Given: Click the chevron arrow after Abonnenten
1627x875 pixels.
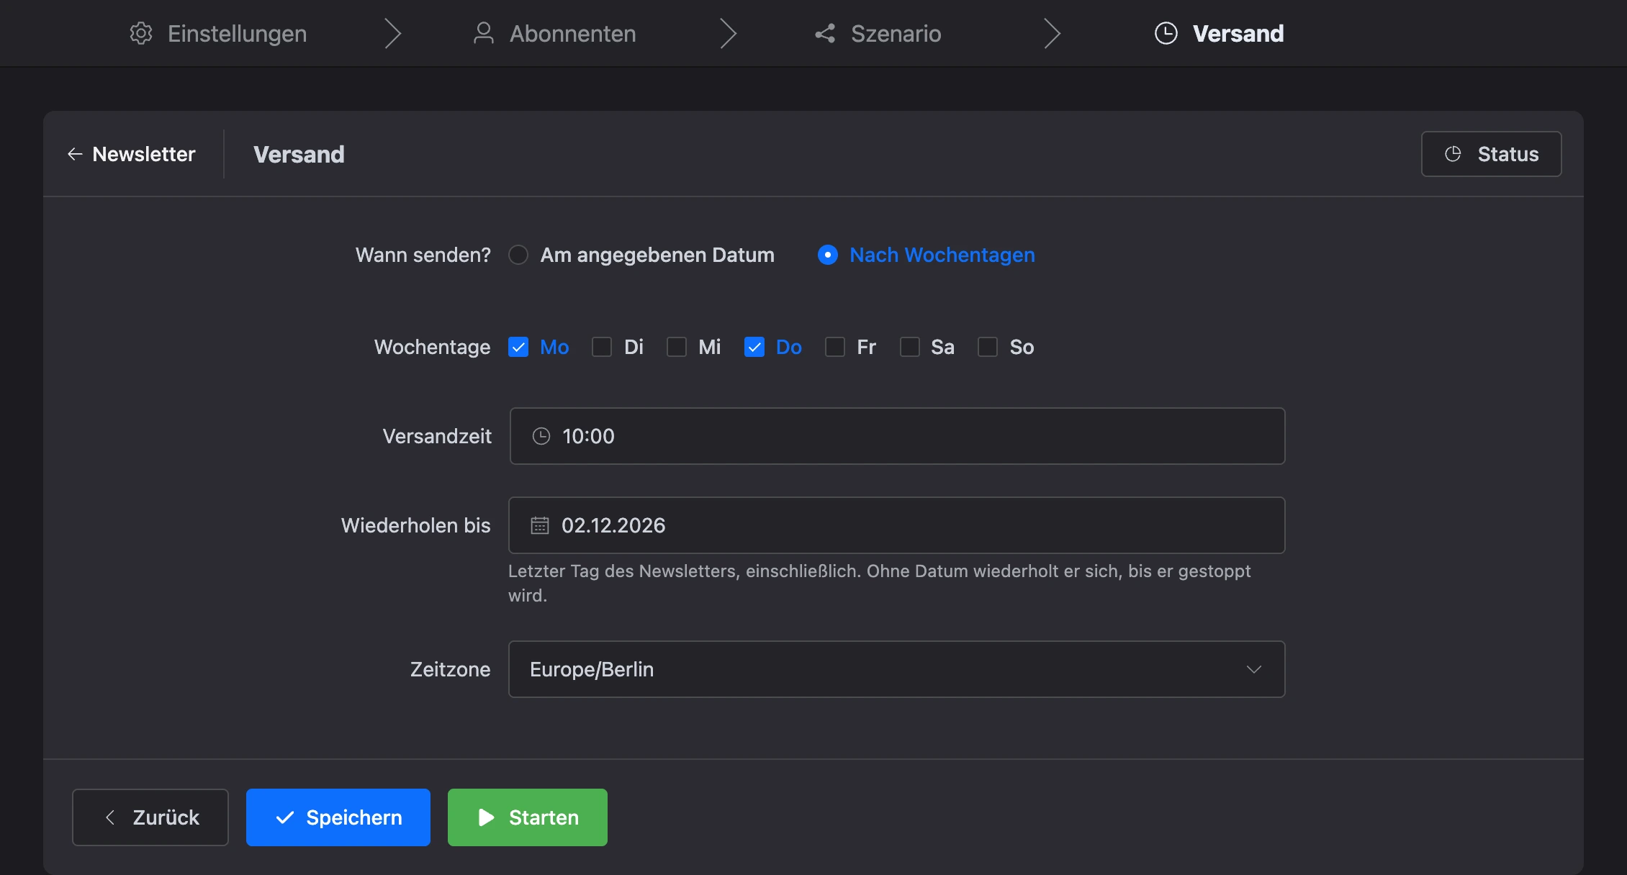Looking at the screenshot, I should [x=729, y=33].
